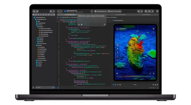
Task: Click the code review icon in toolbar
Action: [x=149, y=11]
